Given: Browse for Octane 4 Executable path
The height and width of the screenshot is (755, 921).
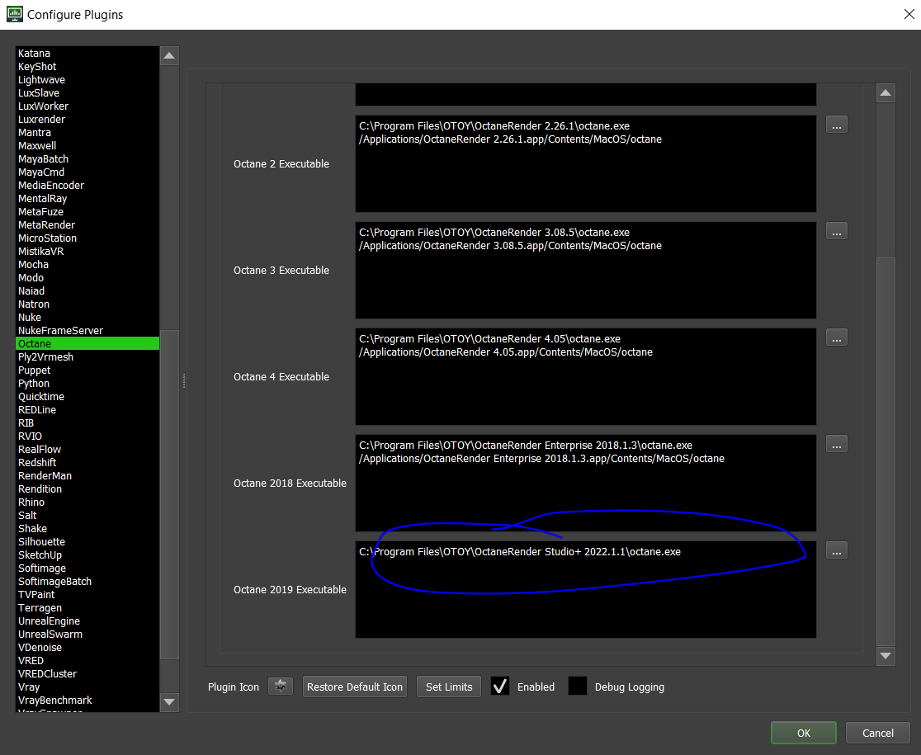Looking at the screenshot, I should [x=837, y=337].
